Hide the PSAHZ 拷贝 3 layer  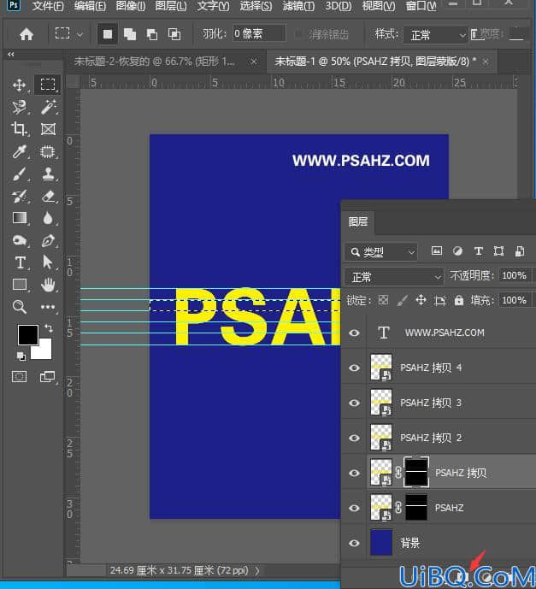pos(354,403)
